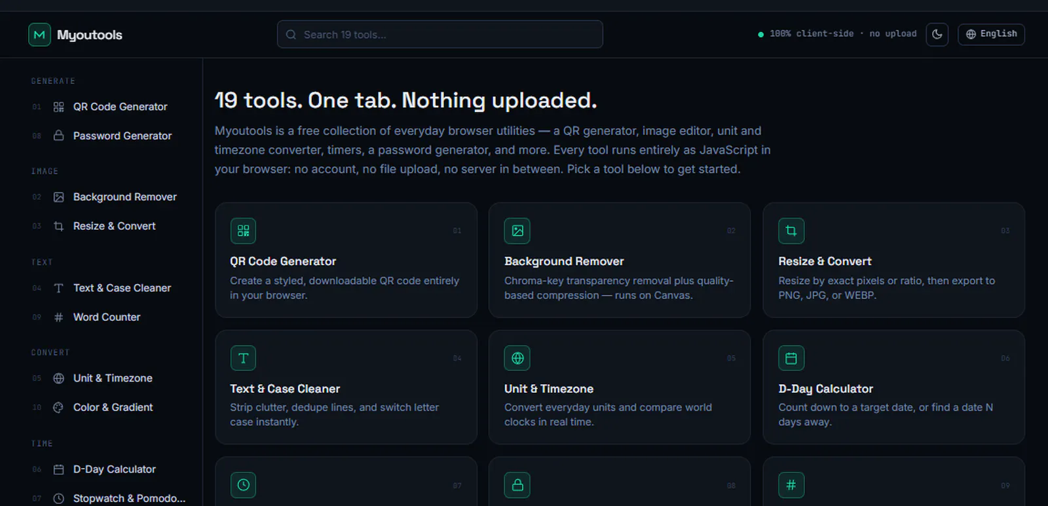Click QR Code Generator card icon
This screenshot has height=506, width=1048.
coord(243,230)
